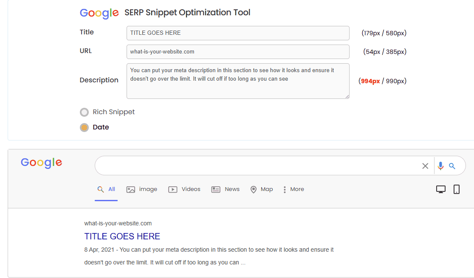Click the TITLE GOES HERE result link
The width and height of the screenshot is (474, 278).
tap(122, 236)
